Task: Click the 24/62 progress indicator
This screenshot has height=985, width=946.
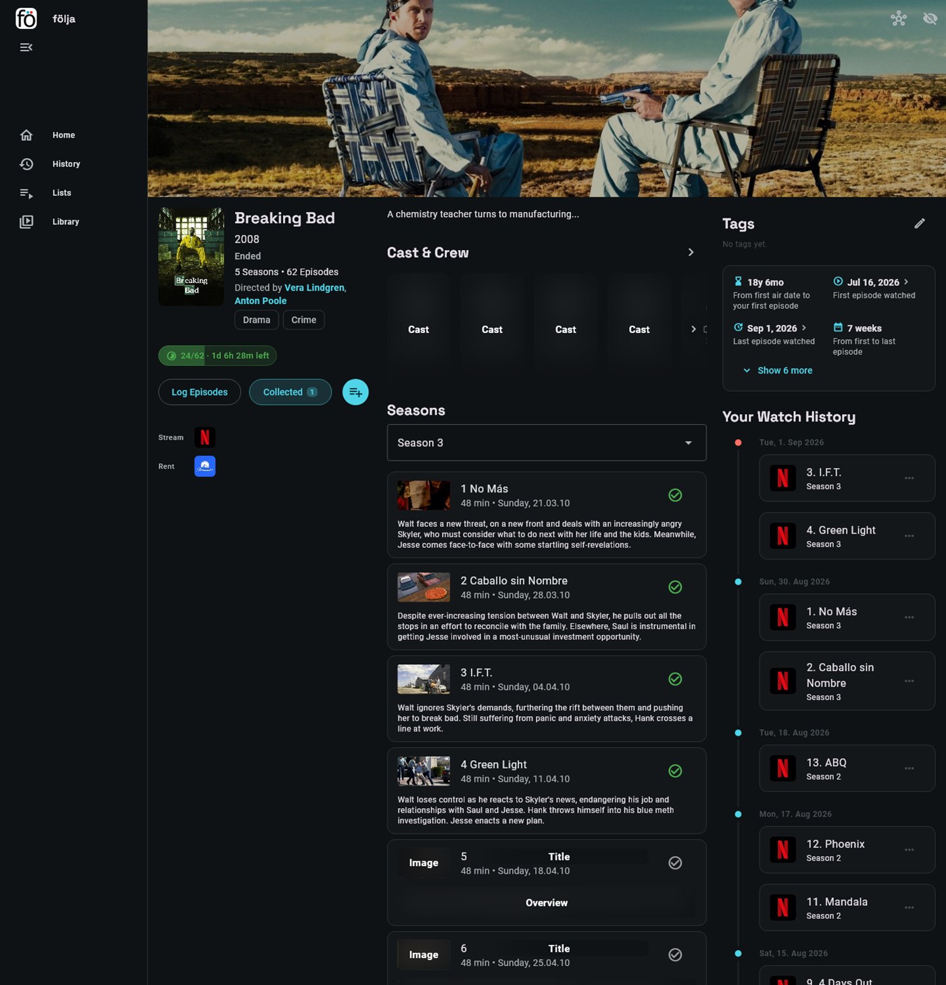Action: click(218, 356)
